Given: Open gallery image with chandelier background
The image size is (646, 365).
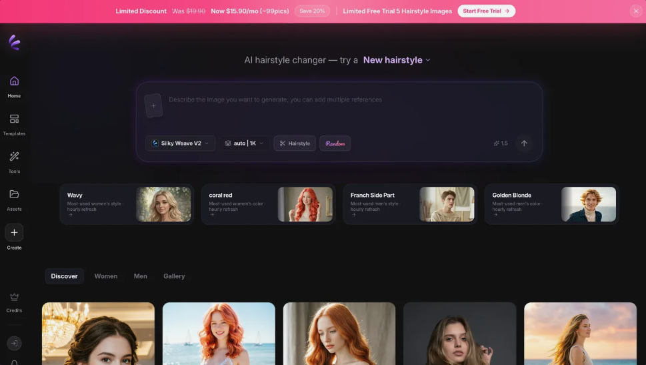Looking at the screenshot, I should pyautogui.click(x=98, y=334).
